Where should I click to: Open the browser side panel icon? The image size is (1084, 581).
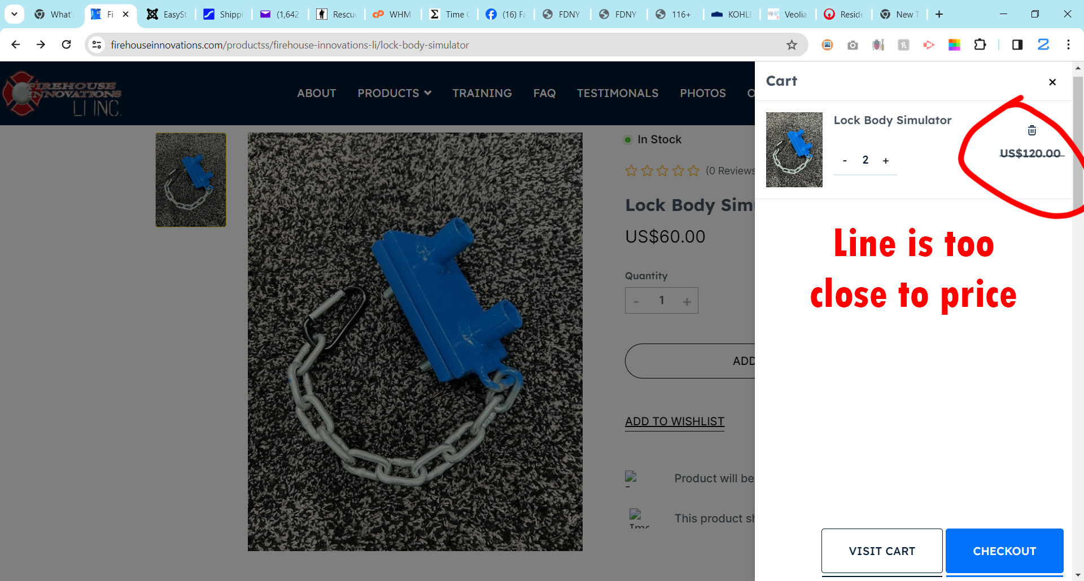[1017, 45]
